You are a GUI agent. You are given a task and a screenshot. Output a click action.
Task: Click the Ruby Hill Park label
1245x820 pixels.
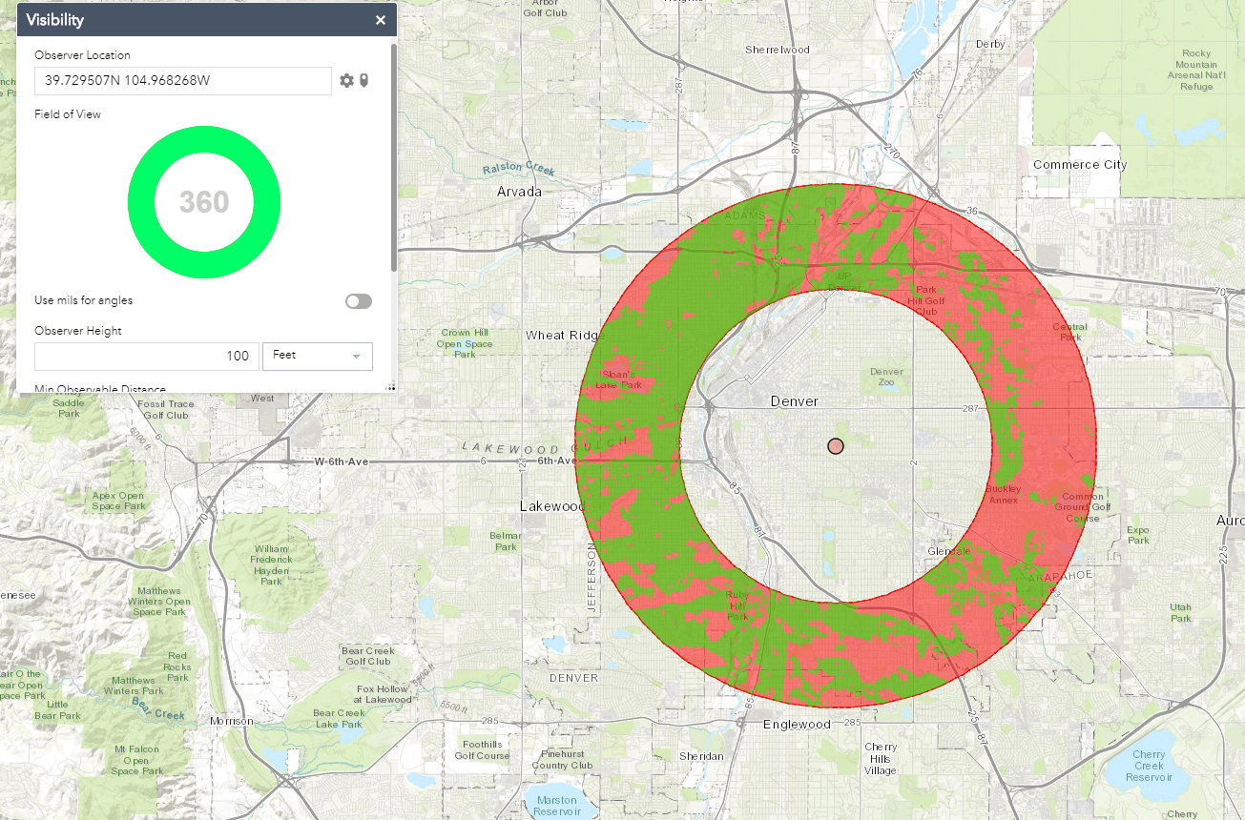pyautogui.click(x=737, y=605)
